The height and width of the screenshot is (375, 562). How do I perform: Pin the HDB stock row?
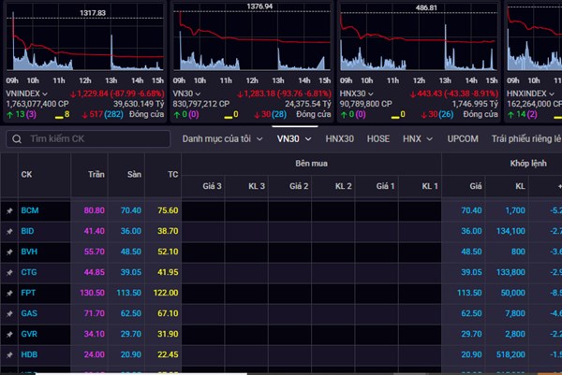(x=9, y=354)
